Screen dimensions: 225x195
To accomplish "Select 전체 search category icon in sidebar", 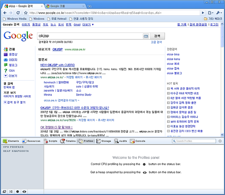I will tap(6, 49).
